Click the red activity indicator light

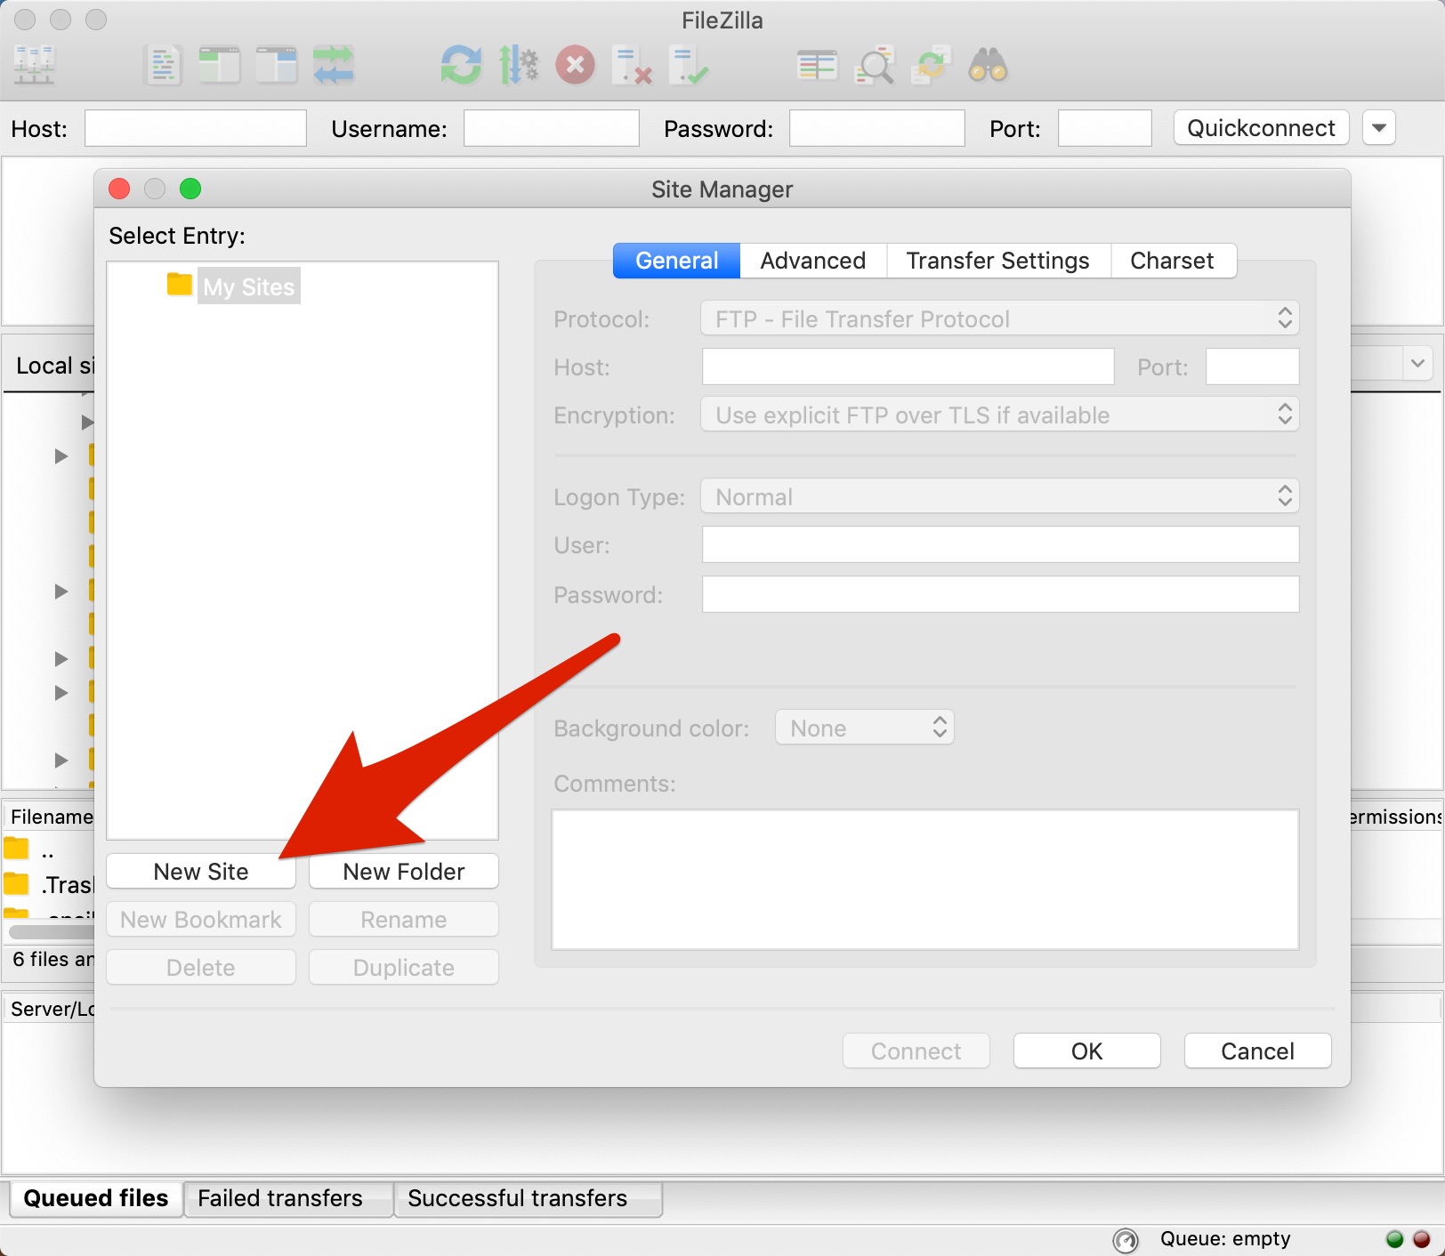coord(1422,1239)
